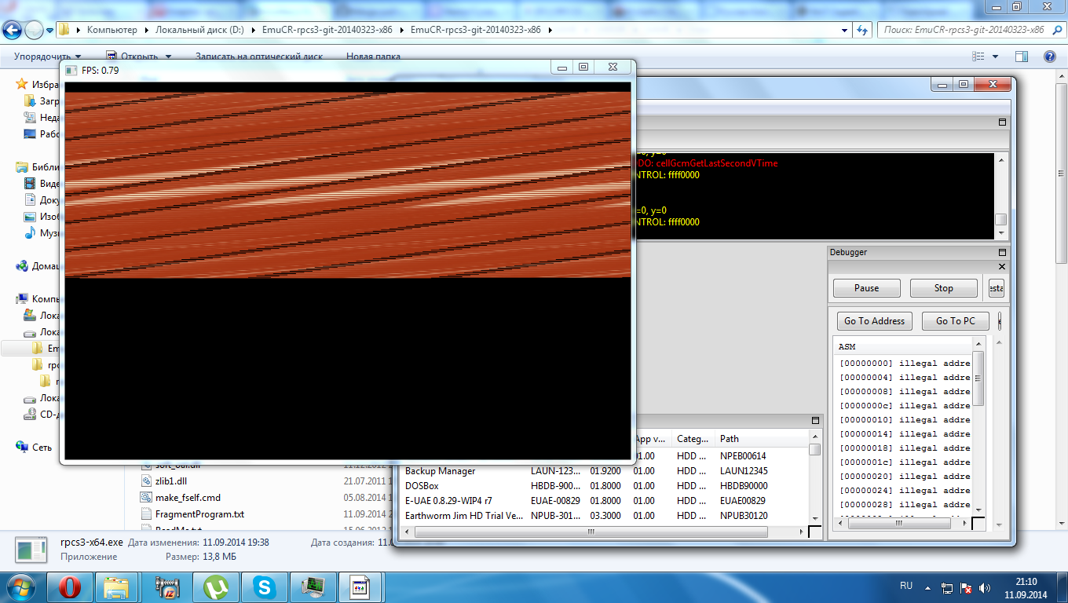This screenshot has width=1068, height=603.
Task: Click the IZArc archiver taskbar icon
Action: [167, 587]
